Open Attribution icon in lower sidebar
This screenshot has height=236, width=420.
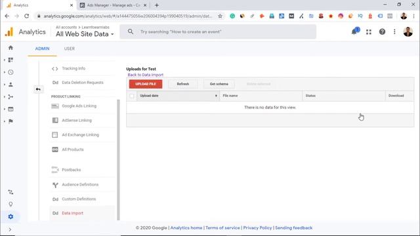coord(10,192)
